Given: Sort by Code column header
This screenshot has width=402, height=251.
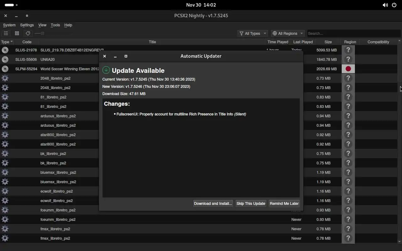Looking at the screenshot, I should (x=27, y=42).
